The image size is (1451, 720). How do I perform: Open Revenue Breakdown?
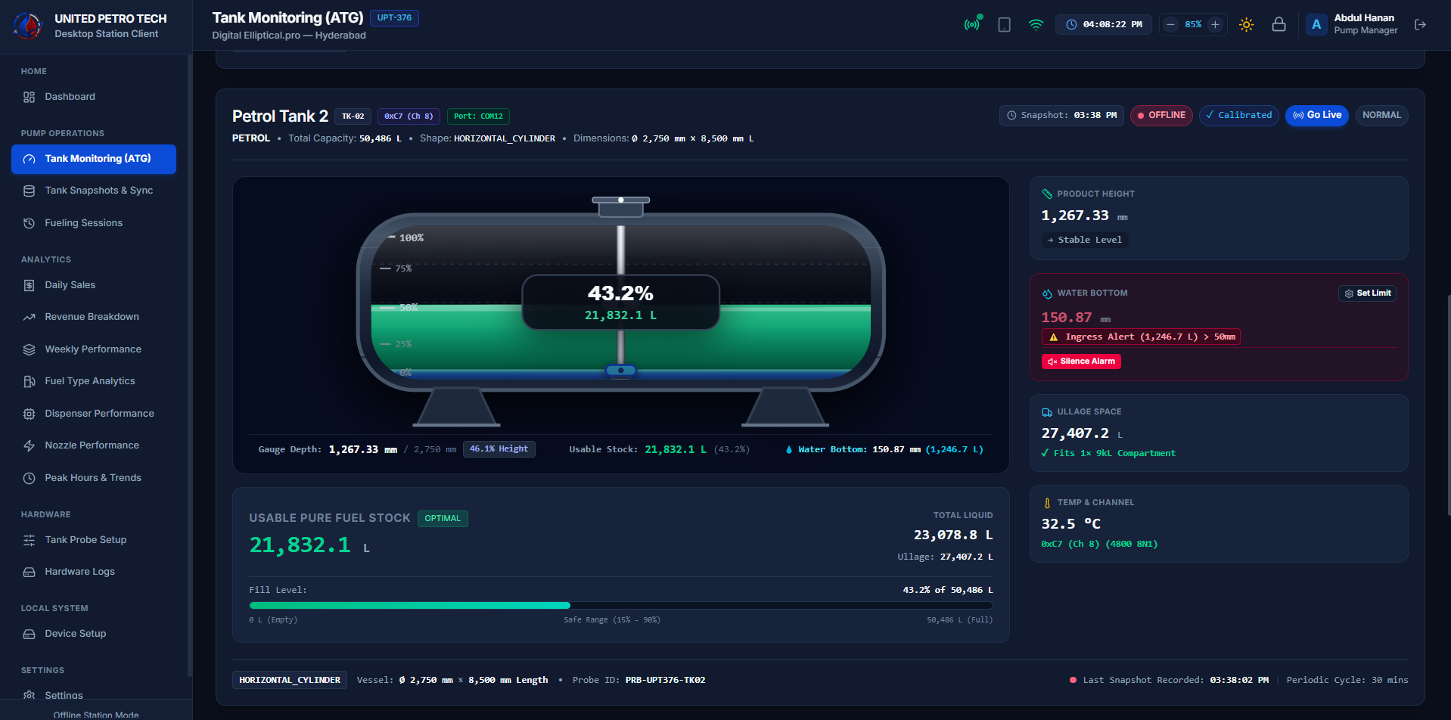tap(94, 317)
